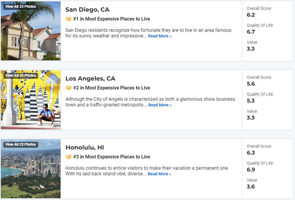Read more about Honolulu
Screen dimensions: 295x200
[159, 174]
